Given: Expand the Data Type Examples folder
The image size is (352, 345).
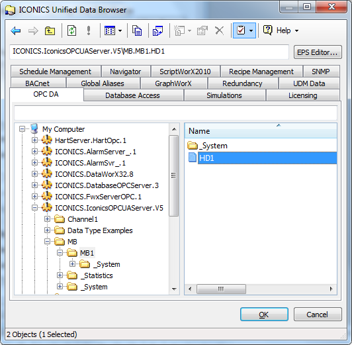Looking at the screenshot, I should (47, 230).
